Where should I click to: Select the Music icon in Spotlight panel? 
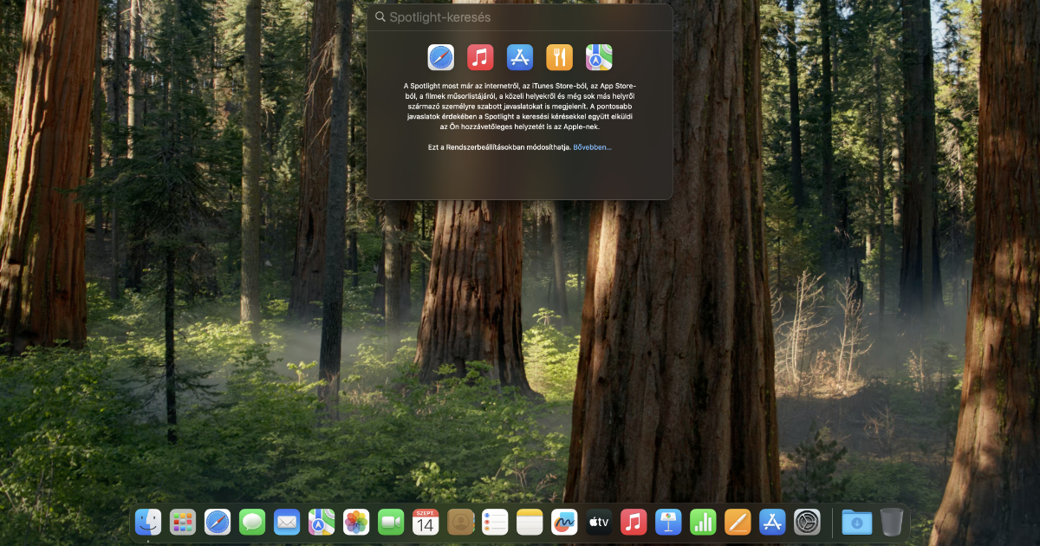[x=480, y=57]
